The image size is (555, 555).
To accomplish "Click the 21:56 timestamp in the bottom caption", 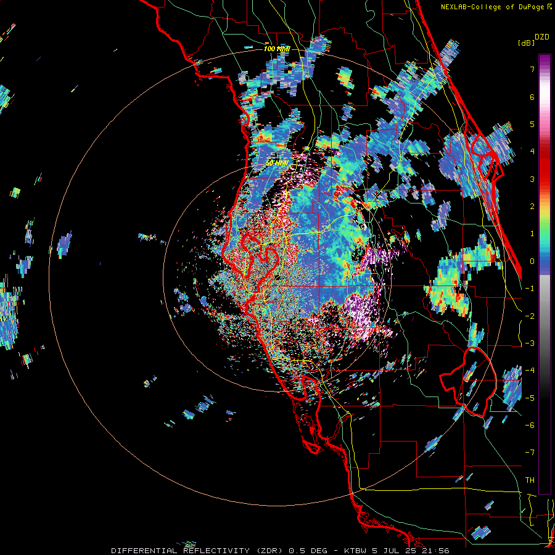I will click(x=436, y=551).
